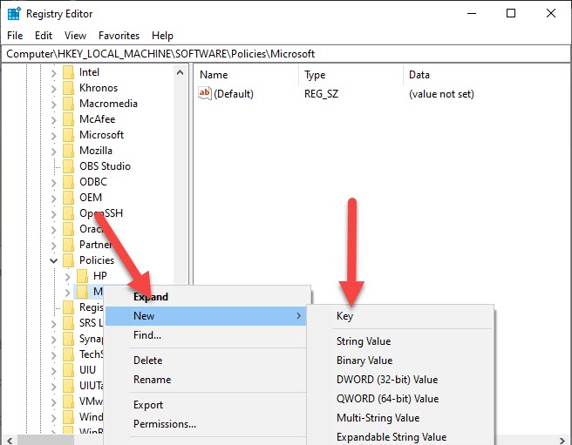This screenshot has width=572, height=445.
Task: Click the HP folder icon under Policies
Action: [82, 276]
